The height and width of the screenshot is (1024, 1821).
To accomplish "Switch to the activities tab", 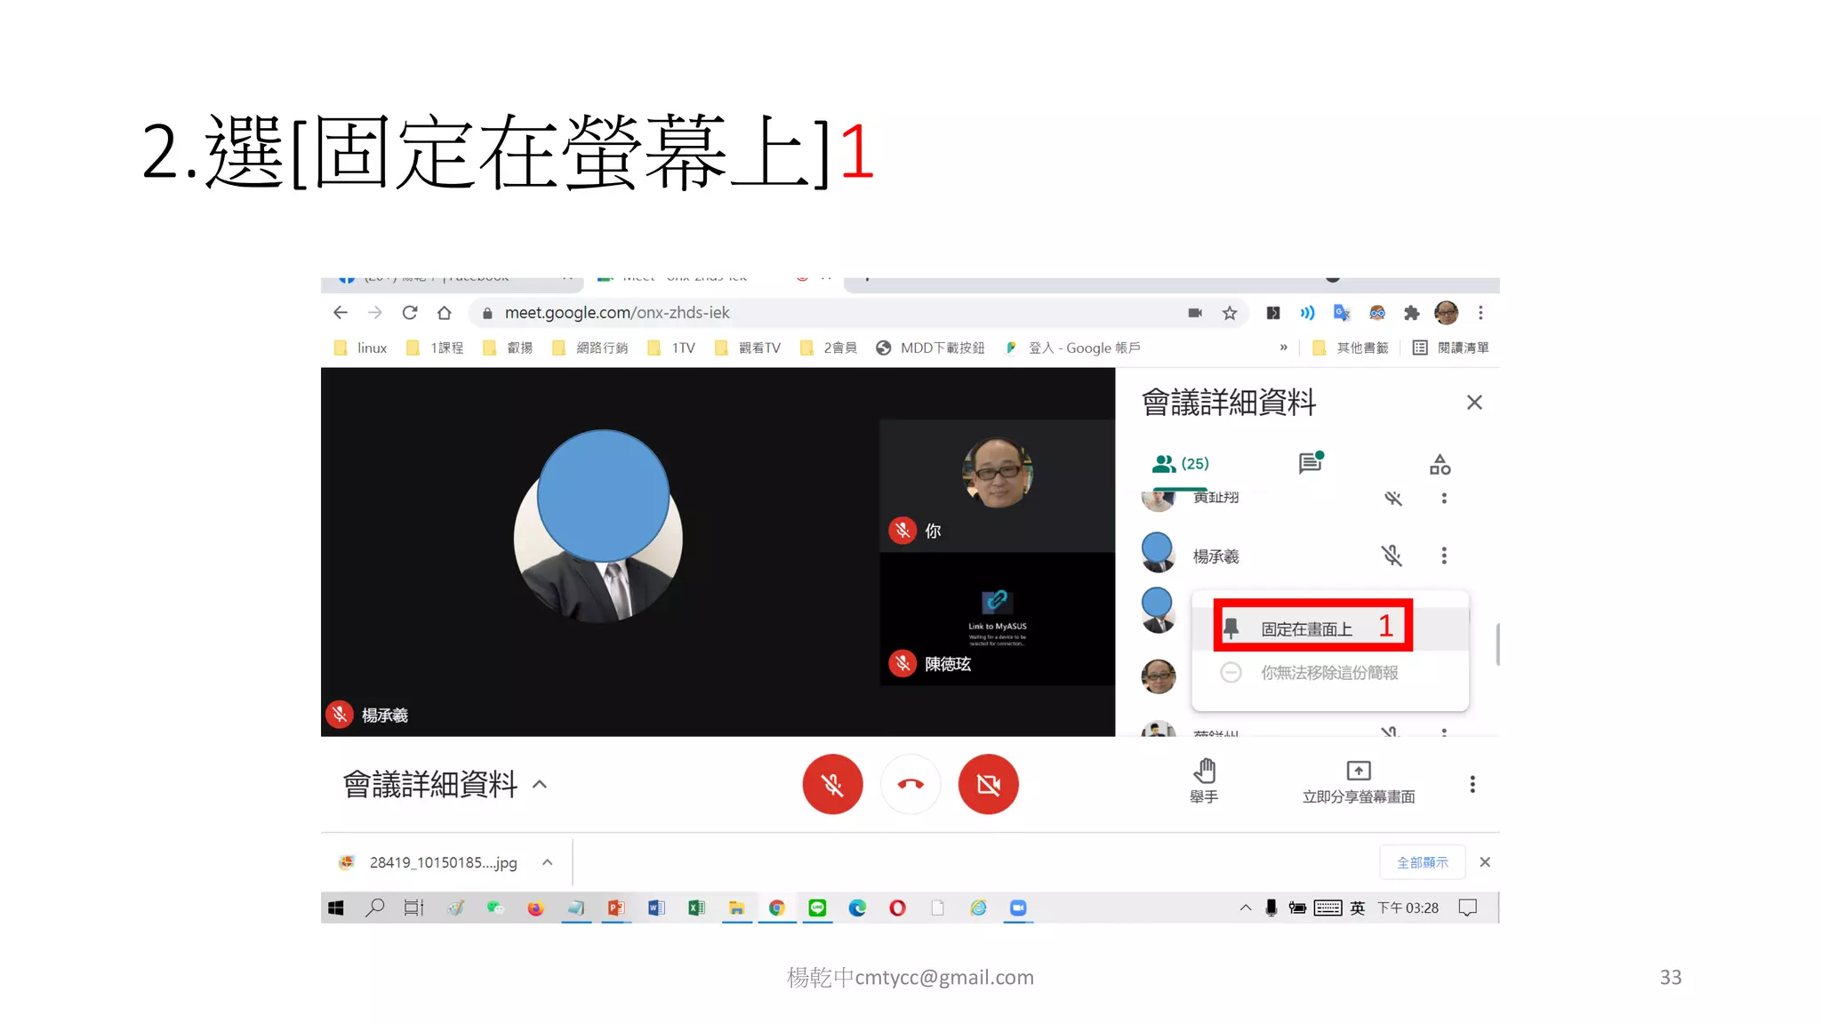I will [1440, 464].
